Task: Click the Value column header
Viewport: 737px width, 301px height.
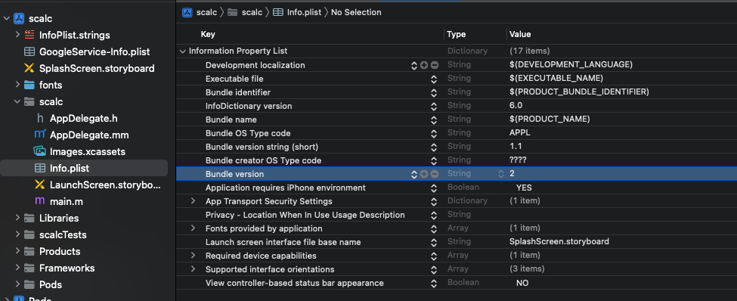Action: (520, 34)
